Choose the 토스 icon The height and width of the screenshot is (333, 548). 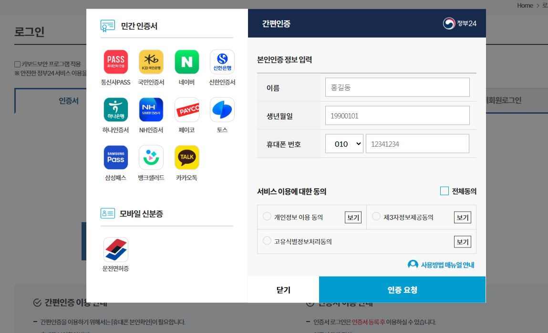[222, 109]
